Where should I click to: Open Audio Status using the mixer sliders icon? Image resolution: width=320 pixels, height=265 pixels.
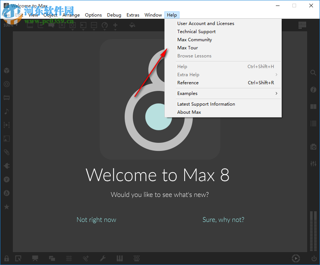pos(313,163)
